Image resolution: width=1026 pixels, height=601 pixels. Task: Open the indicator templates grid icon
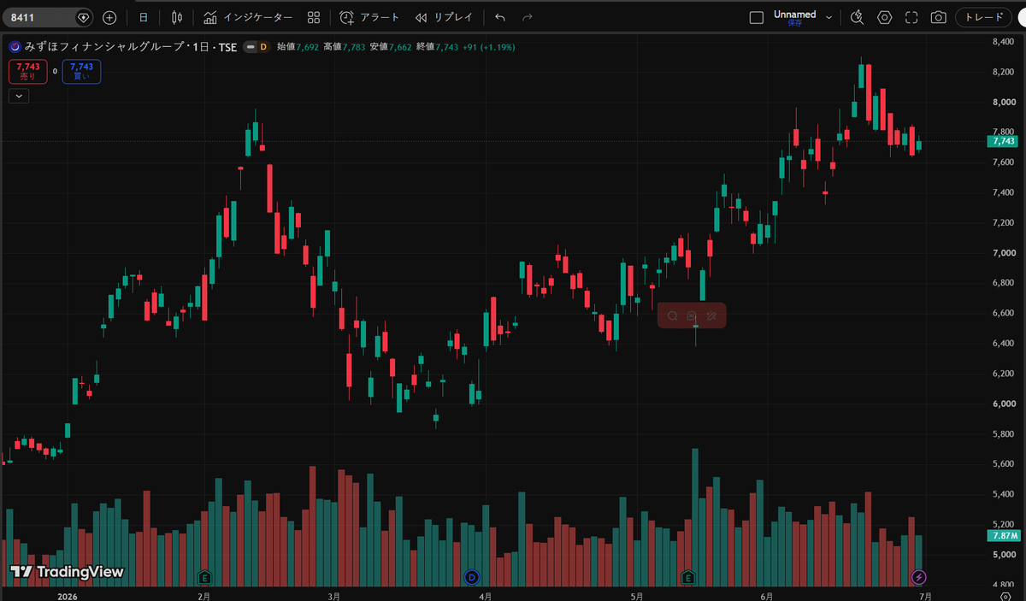click(314, 17)
